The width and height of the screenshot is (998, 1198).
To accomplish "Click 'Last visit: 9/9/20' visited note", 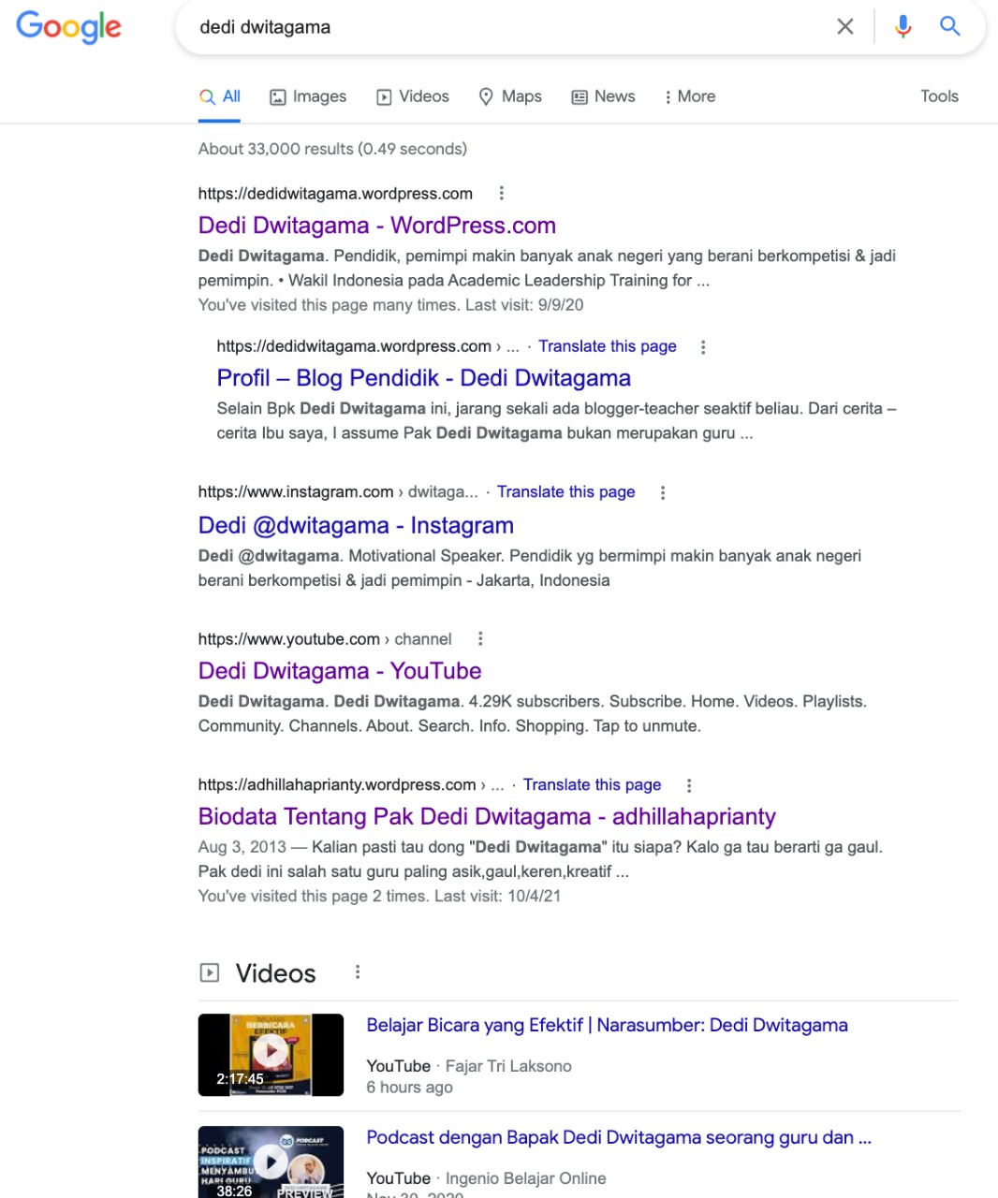I will coord(524,305).
